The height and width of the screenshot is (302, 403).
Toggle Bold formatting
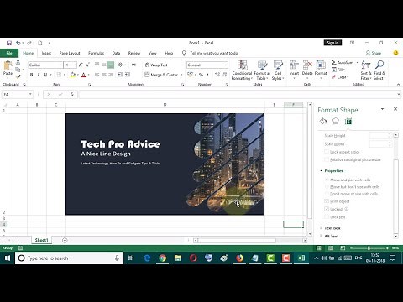(31, 75)
